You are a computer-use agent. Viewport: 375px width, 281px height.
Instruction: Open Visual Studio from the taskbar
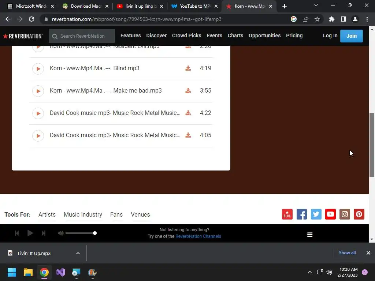pyautogui.click(x=60, y=272)
